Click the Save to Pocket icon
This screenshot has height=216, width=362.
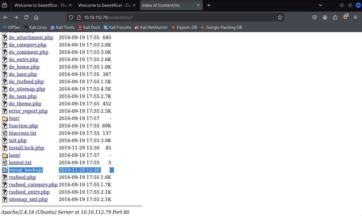[x=315, y=17]
